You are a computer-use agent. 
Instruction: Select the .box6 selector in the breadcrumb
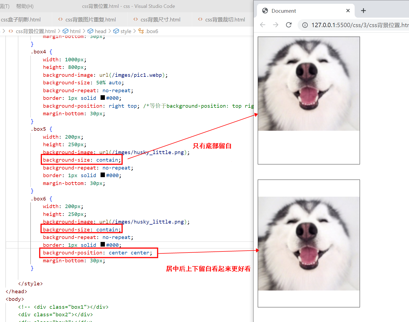[152, 31]
